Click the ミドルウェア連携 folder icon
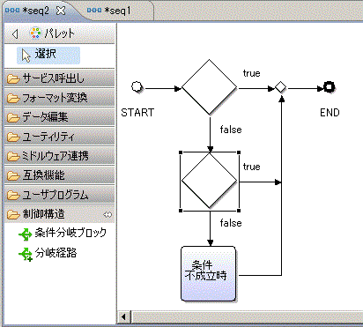The image size is (363, 327). pyautogui.click(x=13, y=156)
